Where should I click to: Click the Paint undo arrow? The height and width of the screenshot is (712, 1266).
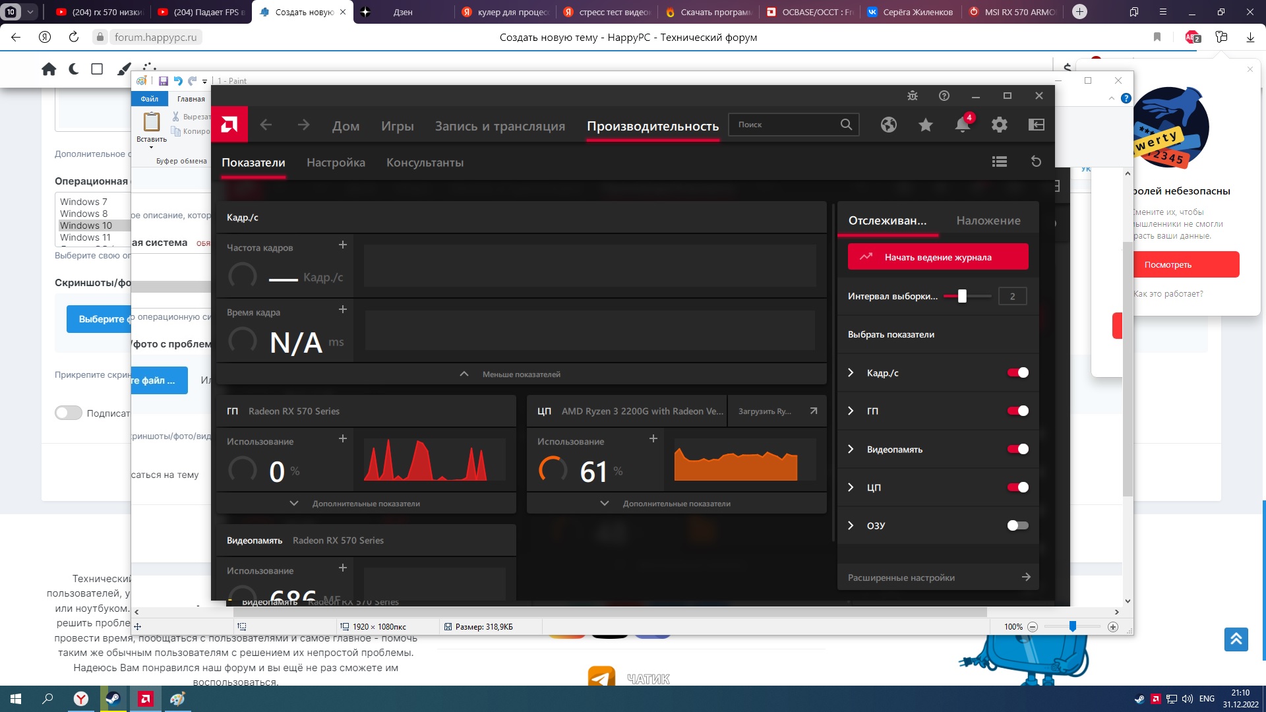coord(178,81)
